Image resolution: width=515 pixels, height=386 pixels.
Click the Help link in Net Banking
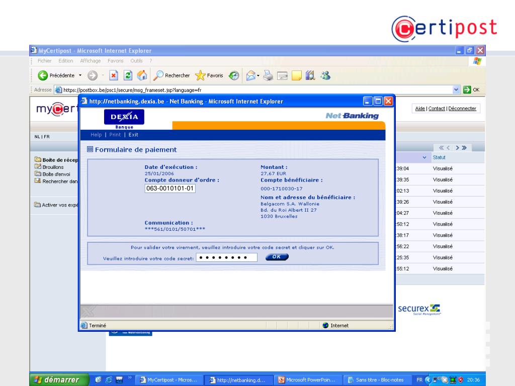[x=96, y=135]
